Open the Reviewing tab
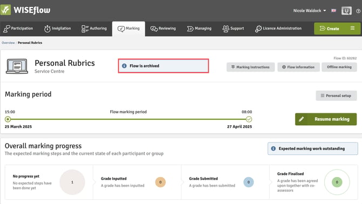 163,29
